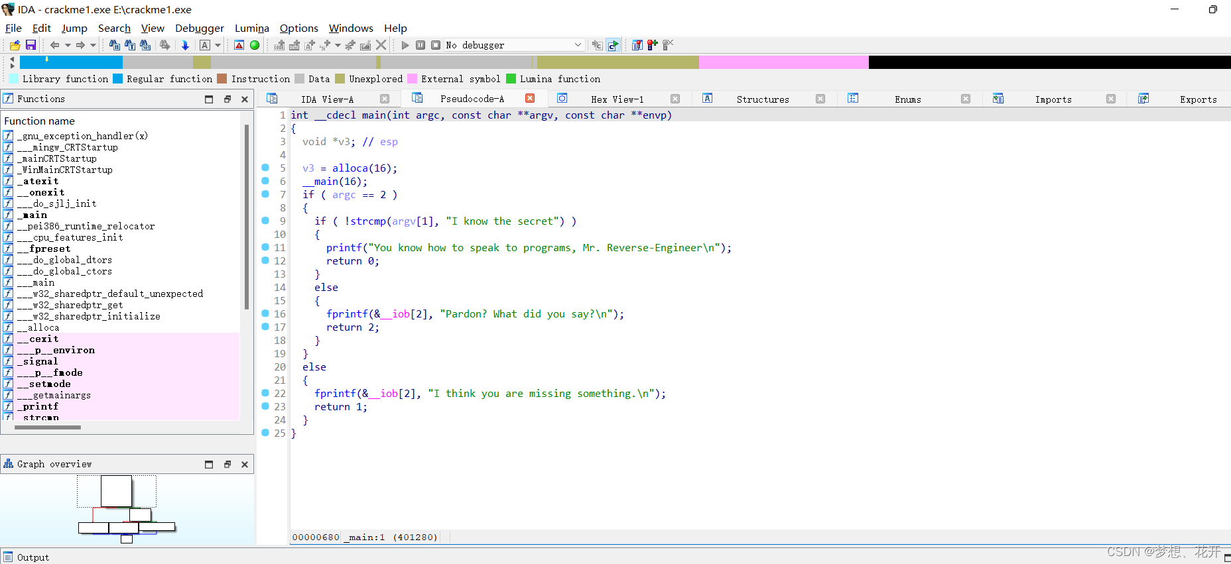Pause the process from the debugger toolbar

pos(421,45)
